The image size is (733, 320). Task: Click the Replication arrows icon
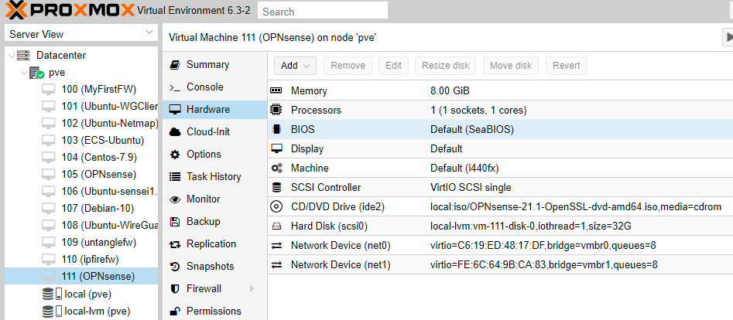click(175, 244)
